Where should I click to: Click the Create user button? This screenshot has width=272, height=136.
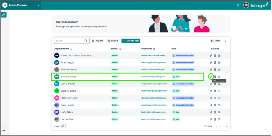131,41
